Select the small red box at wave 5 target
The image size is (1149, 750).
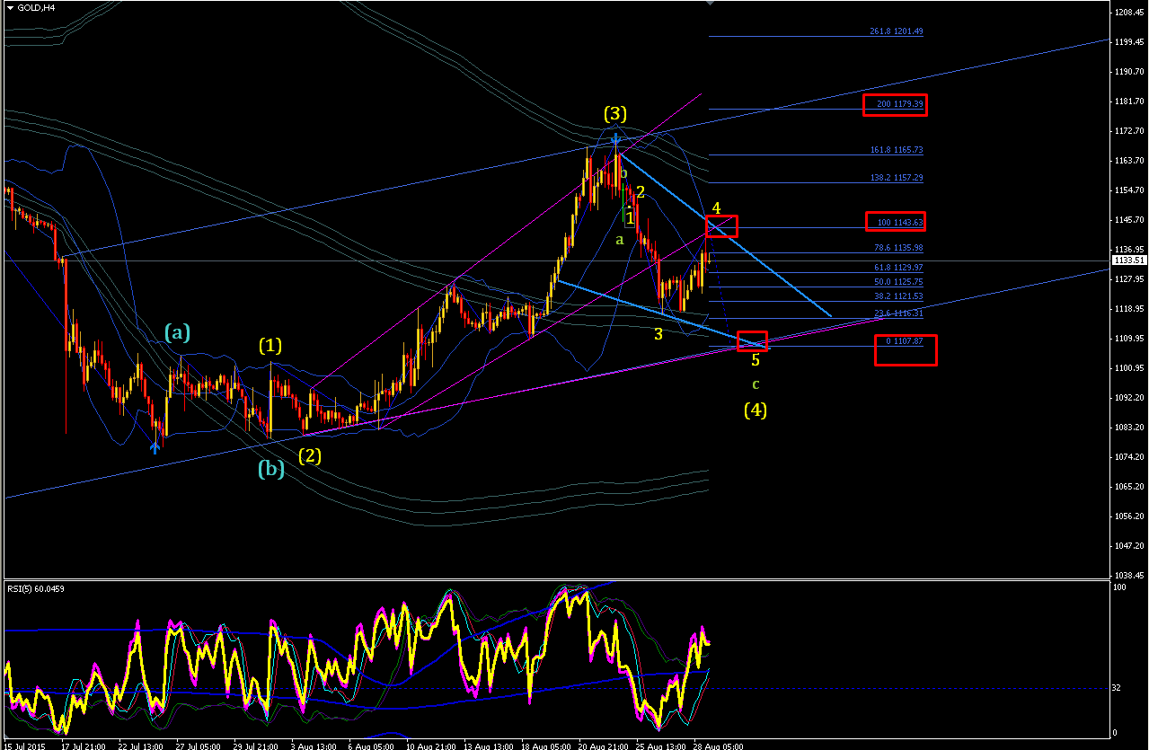point(752,340)
